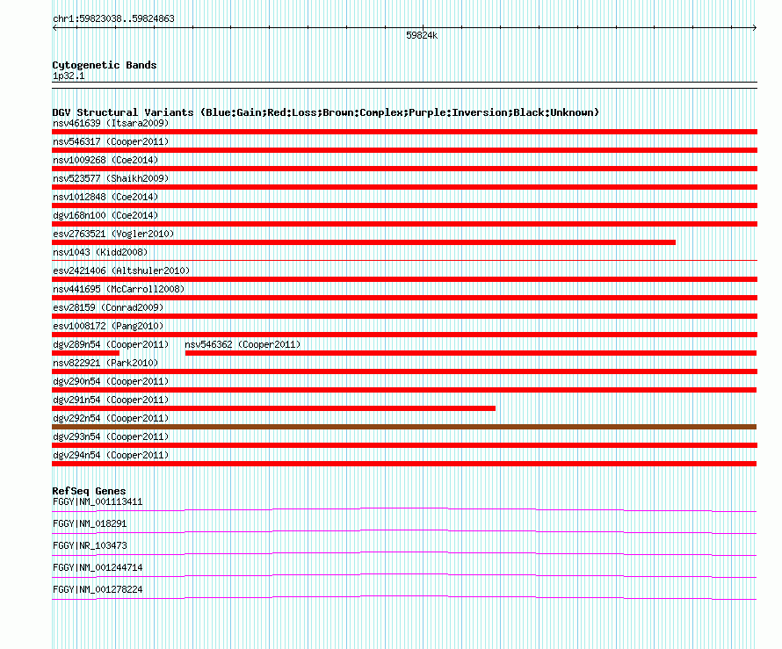Click the red bar under dgv291n54
782x649 pixels.
[x=273, y=408]
